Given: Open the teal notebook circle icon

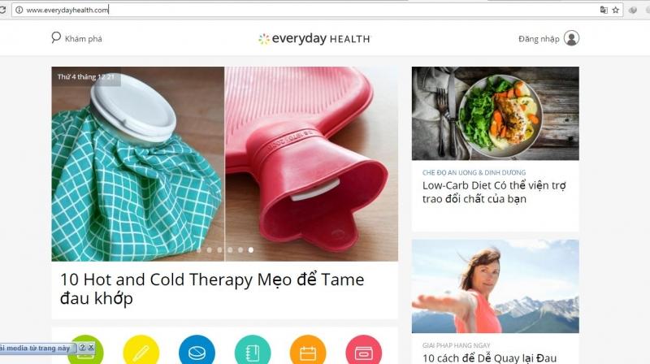Looking at the screenshot, I should (253, 351).
